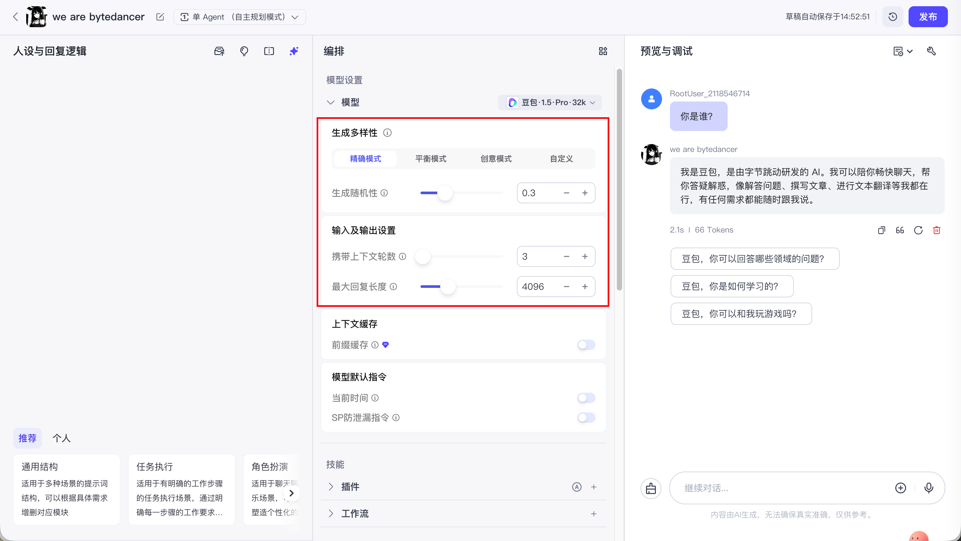Click the 生成随机性 slider handle
Viewport: 961px width, 541px height.
point(445,193)
